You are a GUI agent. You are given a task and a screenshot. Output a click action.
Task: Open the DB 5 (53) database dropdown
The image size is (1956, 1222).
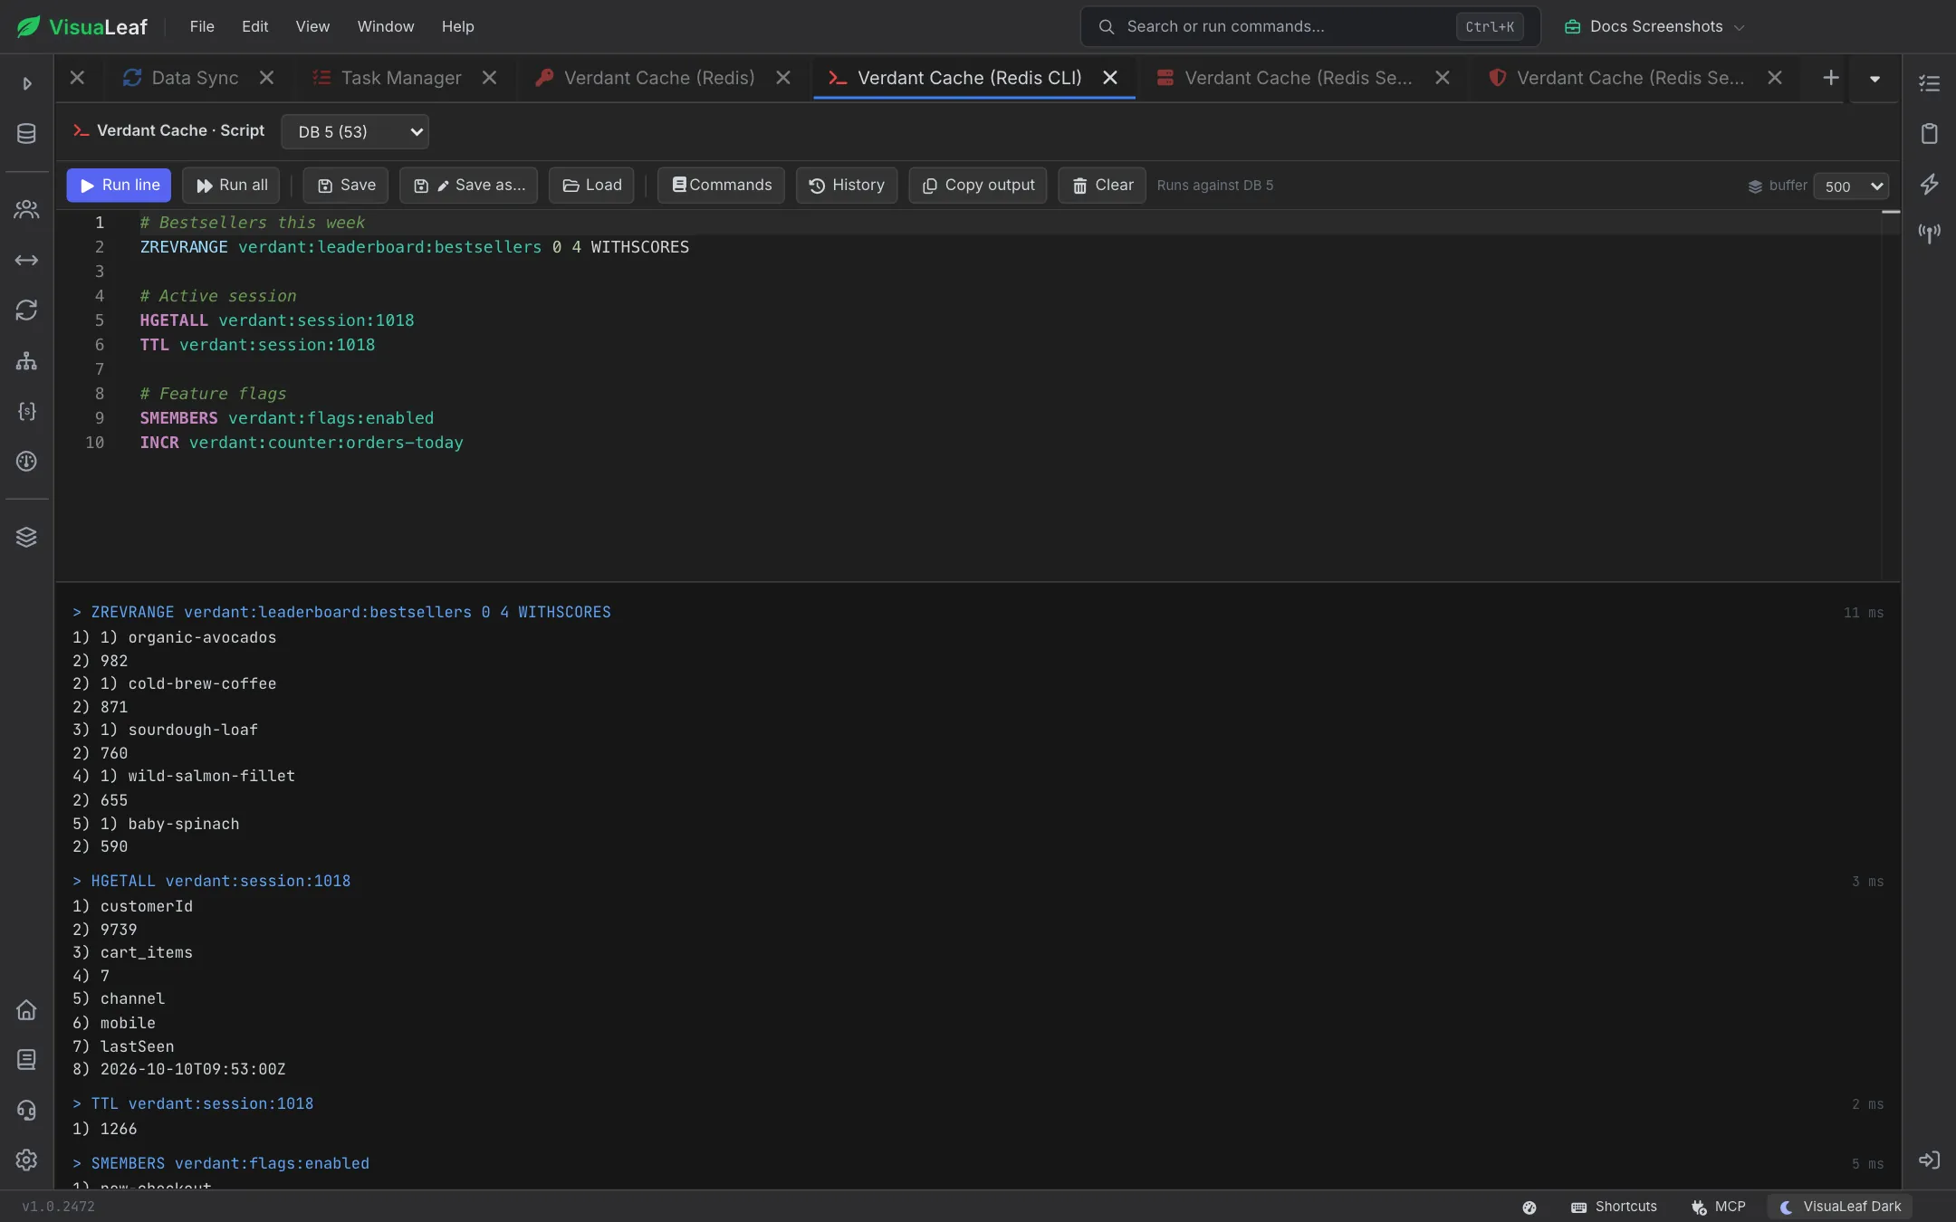click(x=355, y=132)
